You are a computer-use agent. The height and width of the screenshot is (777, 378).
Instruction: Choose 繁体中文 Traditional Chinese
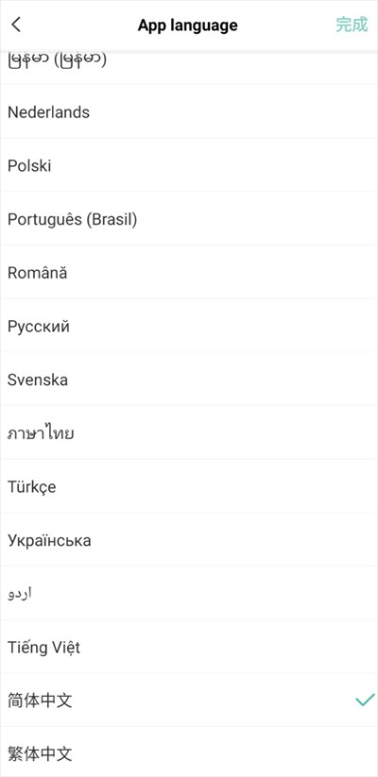pyautogui.click(x=189, y=752)
